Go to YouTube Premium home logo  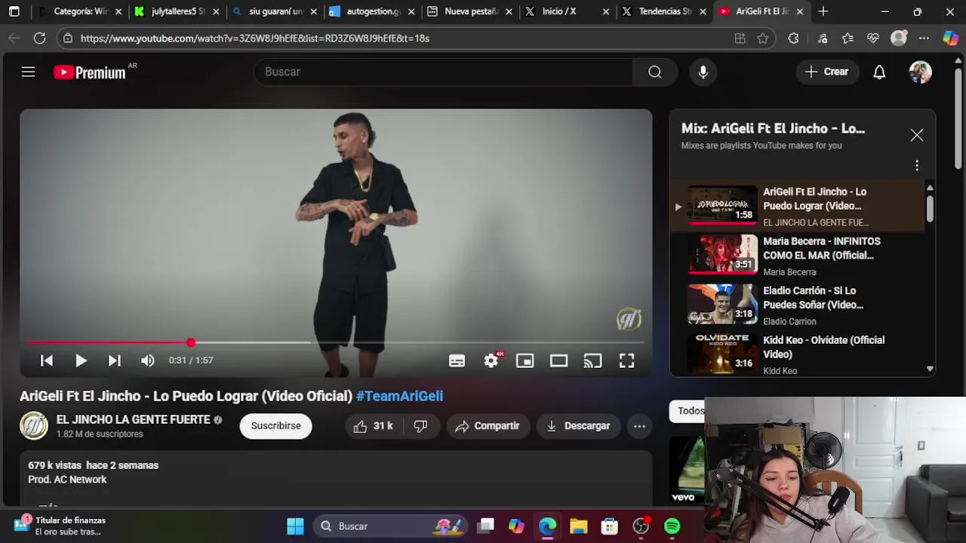pyautogui.click(x=90, y=72)
